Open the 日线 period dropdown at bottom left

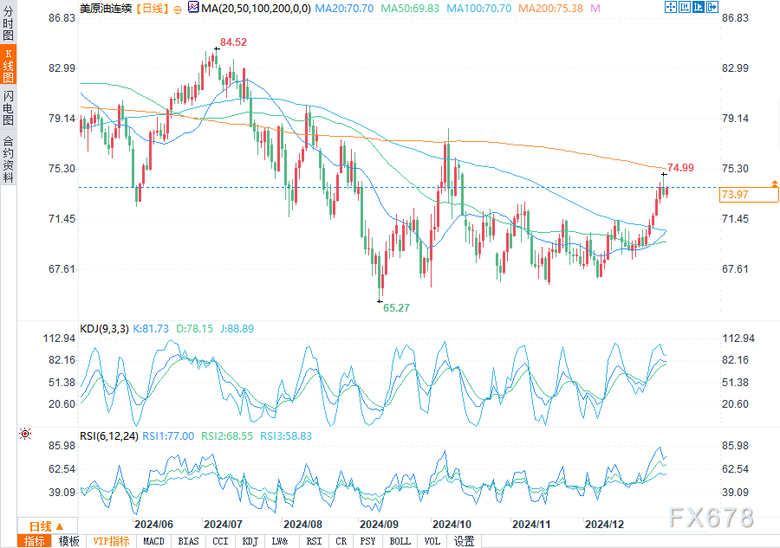pos(48,526)
